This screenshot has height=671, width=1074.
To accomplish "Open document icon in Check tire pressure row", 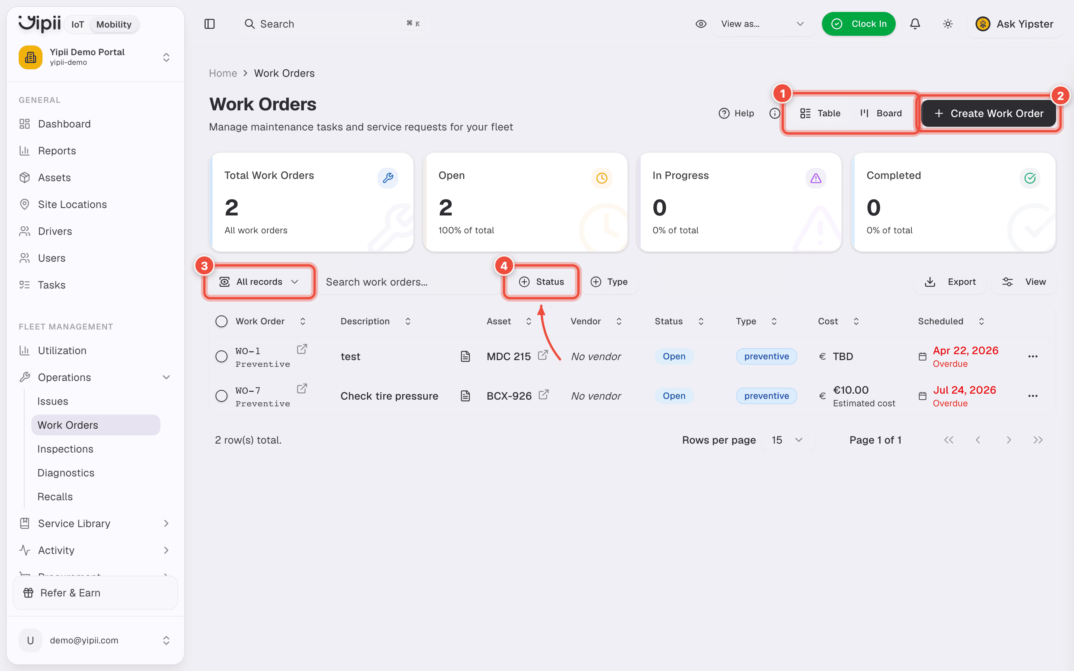I will coord(465,396).
